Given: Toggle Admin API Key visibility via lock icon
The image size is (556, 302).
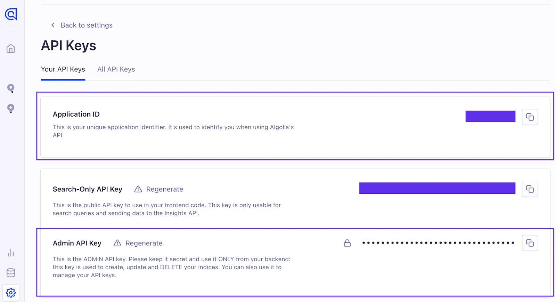Looking at the screenshot, I should (347, 243).
